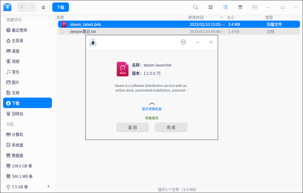
Task: Select 下载 in sidebar
Action: pyautogui.click(x=27, y=103)
